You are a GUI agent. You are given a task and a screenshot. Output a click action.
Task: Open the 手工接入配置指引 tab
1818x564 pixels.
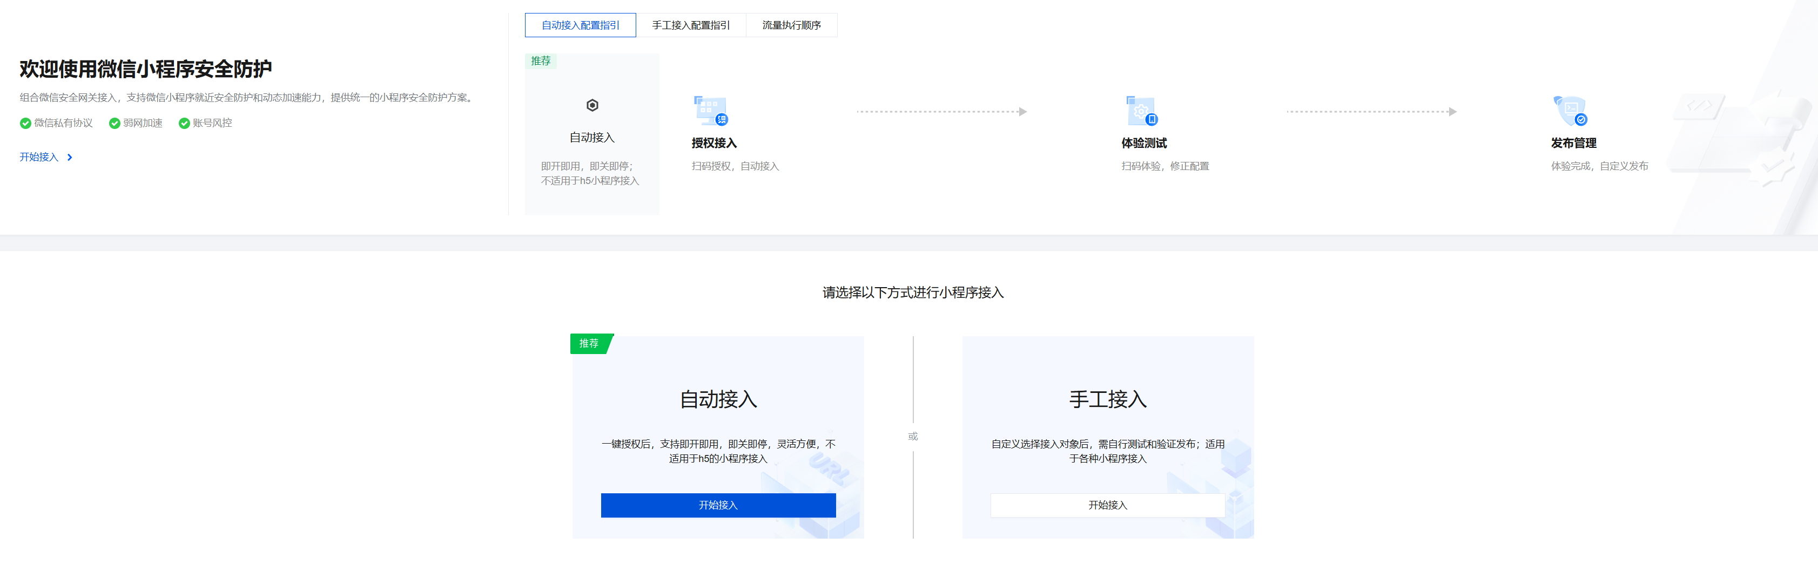pyautogui.click(x=690, y=25)
